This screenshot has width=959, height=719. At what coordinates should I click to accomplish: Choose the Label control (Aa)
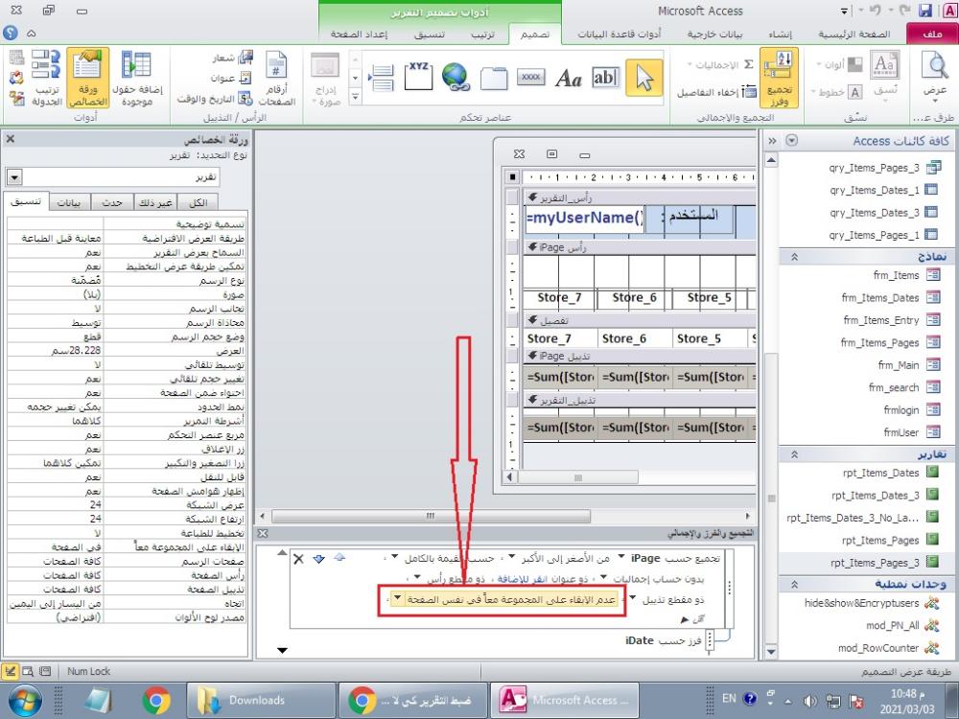pos(569,78)
